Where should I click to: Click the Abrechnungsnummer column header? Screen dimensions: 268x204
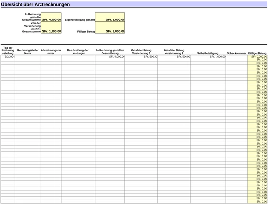(x=51, y=52)
